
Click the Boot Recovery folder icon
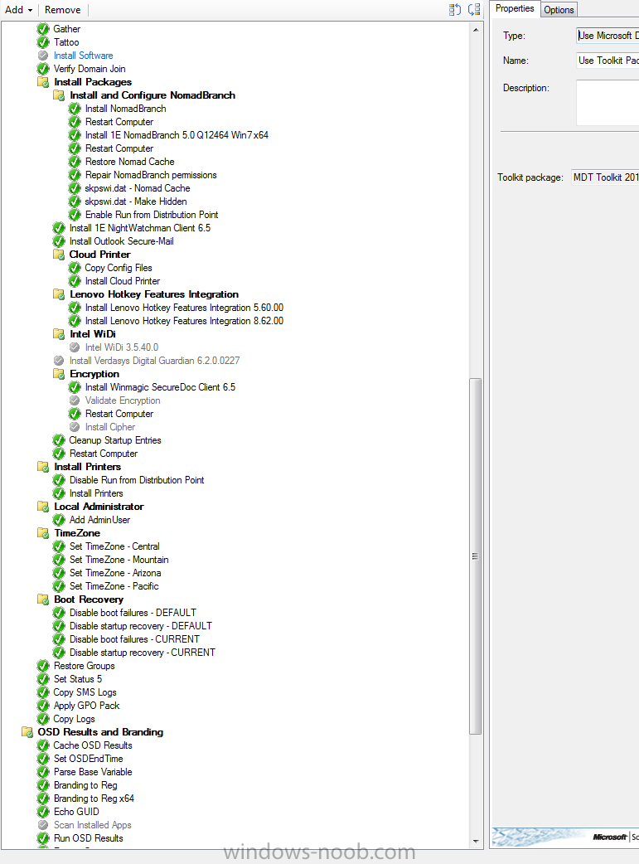pos(43,599)
